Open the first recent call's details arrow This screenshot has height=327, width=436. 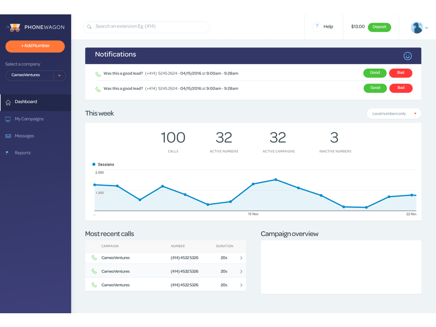pyautogui.click(x=241, y=258)
